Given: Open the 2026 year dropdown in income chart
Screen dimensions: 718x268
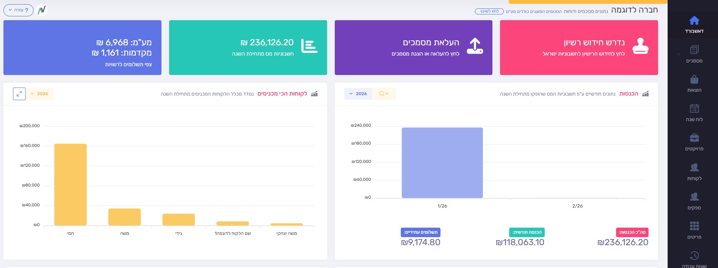Looking at the screenshot, I should tap(358, 94).
